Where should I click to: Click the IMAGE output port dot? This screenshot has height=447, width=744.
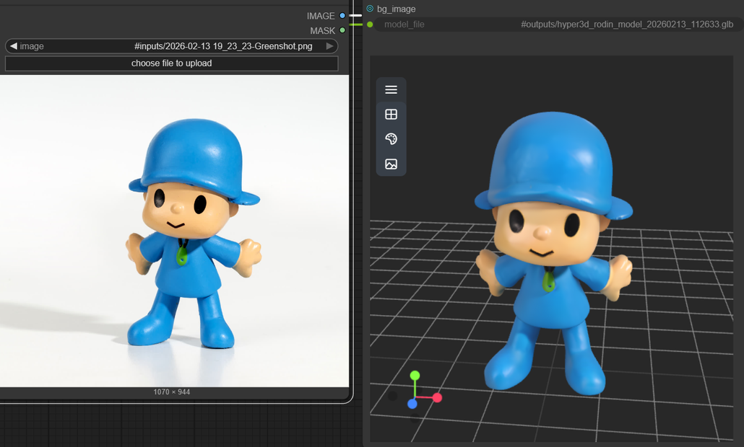pos(342,16)
